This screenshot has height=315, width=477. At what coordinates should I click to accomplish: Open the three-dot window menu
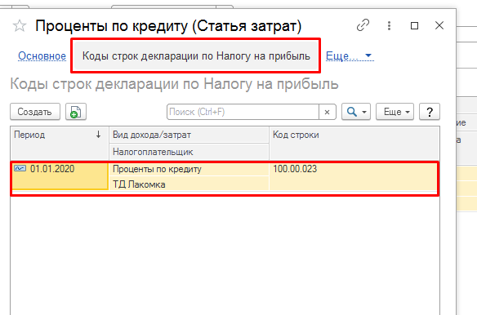click(x=389, y=25)
